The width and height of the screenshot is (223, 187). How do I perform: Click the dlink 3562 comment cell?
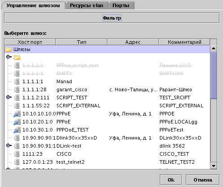coord(172,146)
